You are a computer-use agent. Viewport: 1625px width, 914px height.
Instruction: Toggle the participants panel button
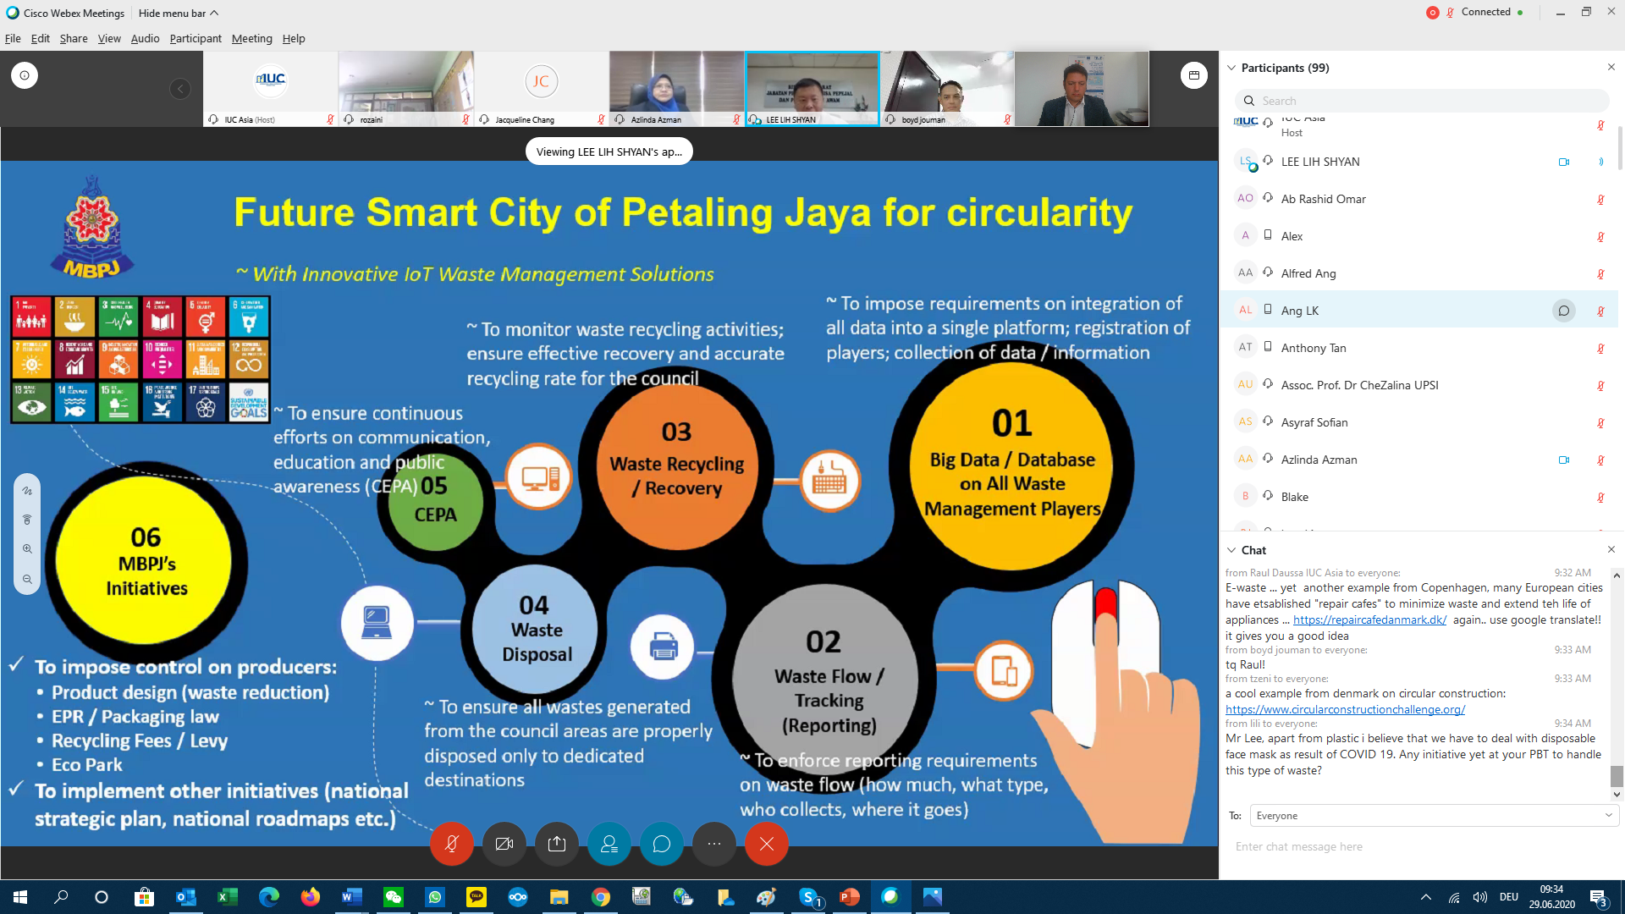click(609, 844)
